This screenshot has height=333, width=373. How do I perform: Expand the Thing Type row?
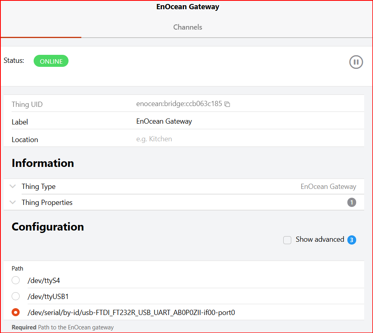(x=183, y=187)
